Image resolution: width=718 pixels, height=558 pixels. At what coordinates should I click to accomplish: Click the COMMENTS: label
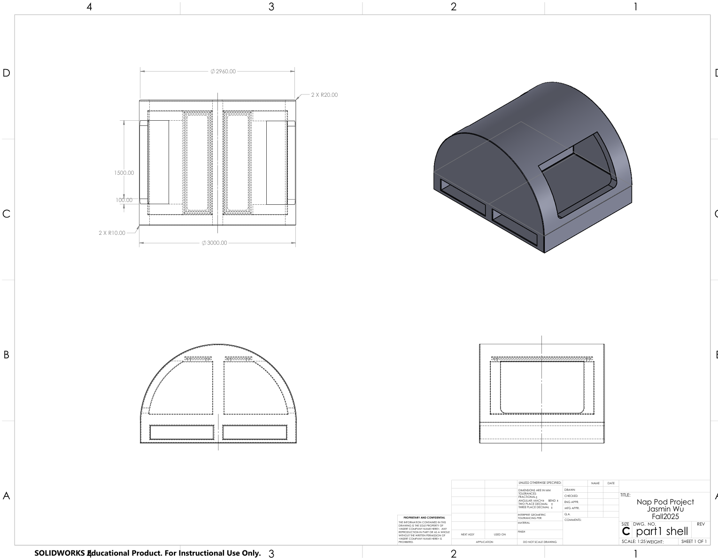[x=573, y=520]
